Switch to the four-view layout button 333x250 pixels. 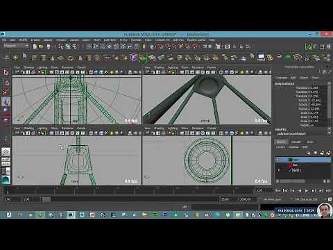[6, 162]
